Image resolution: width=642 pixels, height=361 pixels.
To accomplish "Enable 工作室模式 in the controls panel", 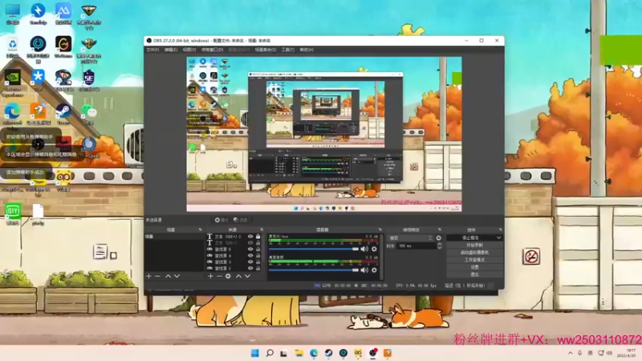I will (x=474, y=260).
